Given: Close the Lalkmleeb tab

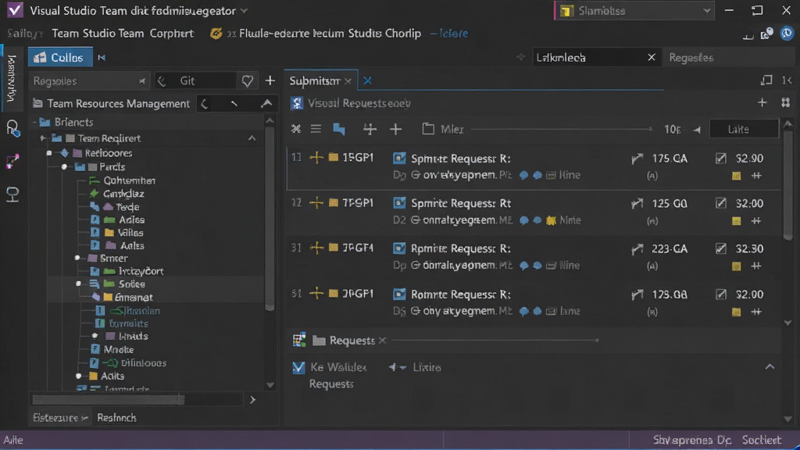Looking at the screenshot, I should 651,57.
